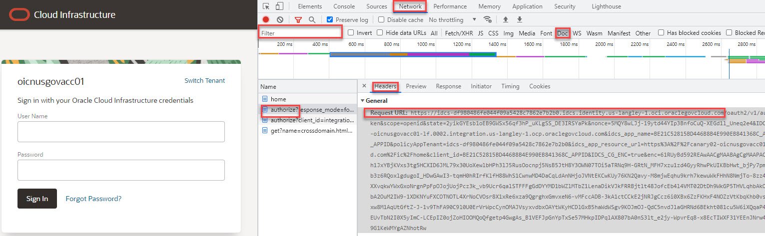Click the Switch Tenant link
The height and width of the screenshot is (236, 765).
click(x=205, y=80)
